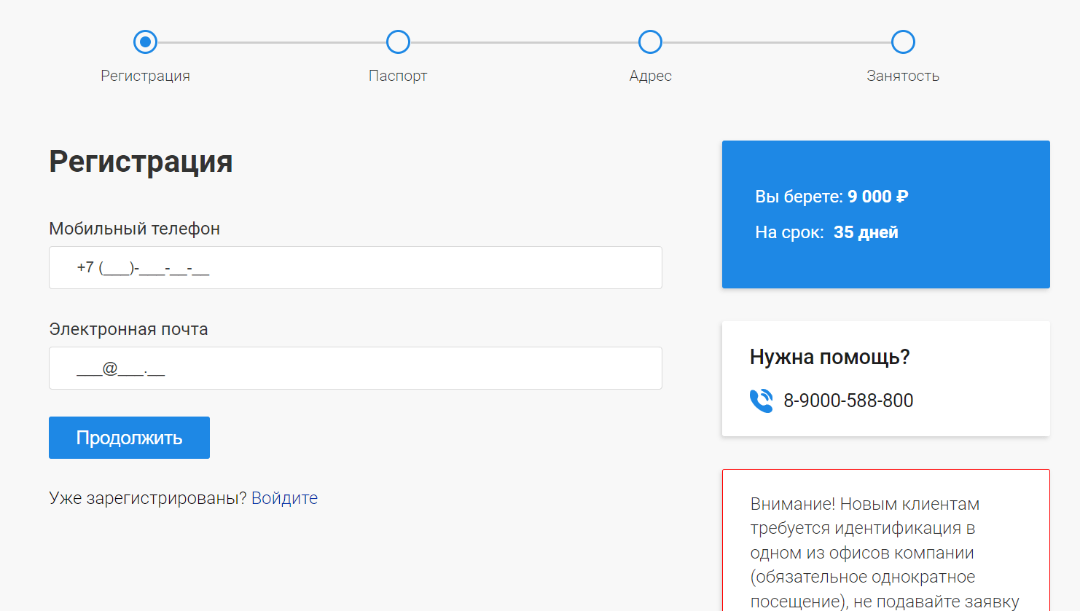
Task: Follow the Войдите login link
Action: click(284, 498)
